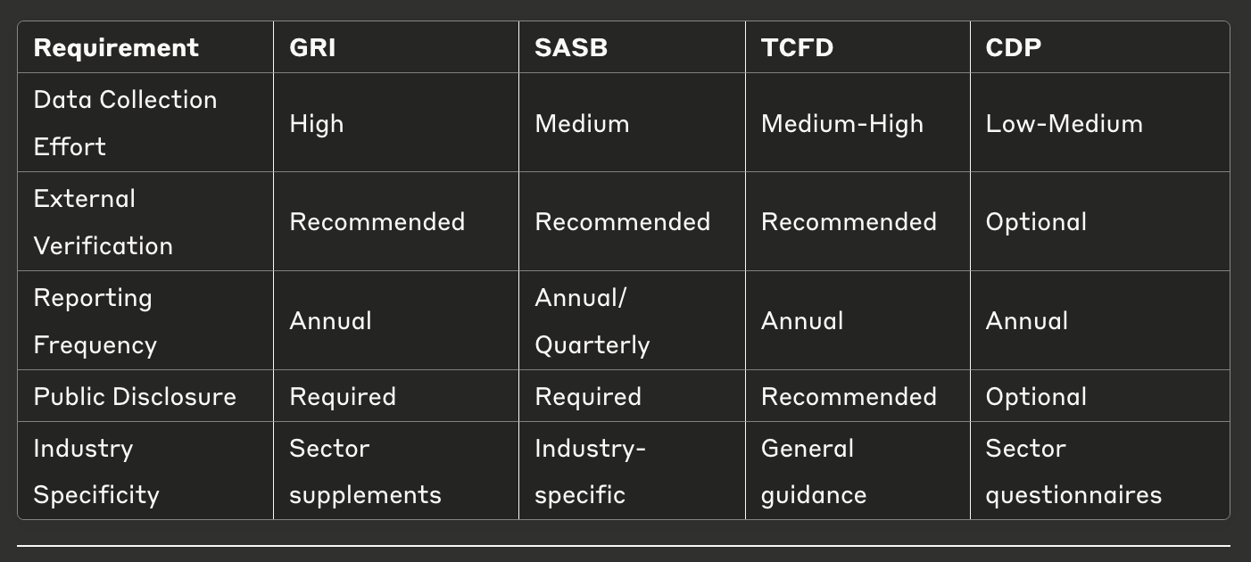The width and height of the screenshot is (1251, 562).
Task: Select the Data Collection Effort row label
Action: click(x=125, y=123)
